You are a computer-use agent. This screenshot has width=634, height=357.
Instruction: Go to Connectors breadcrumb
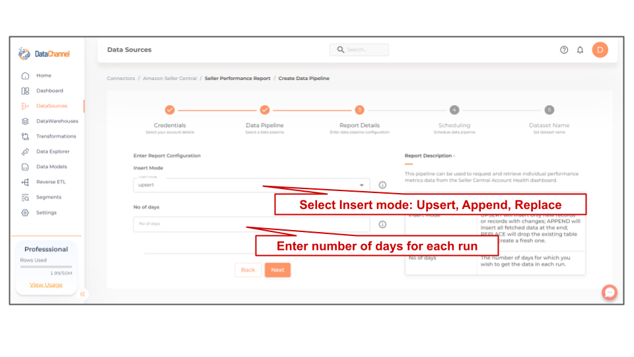pyautogui.click(x=121, y=79)
